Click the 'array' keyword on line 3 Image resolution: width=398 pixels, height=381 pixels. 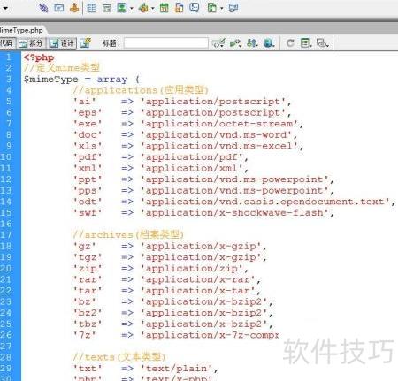click(112, 80)
